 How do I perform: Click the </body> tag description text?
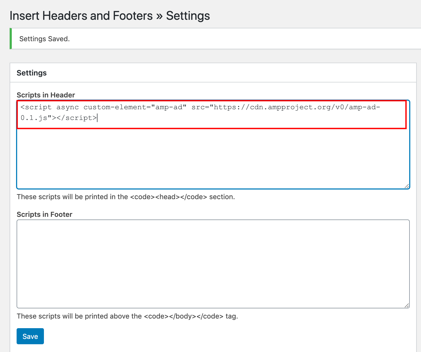pos(127,316)
